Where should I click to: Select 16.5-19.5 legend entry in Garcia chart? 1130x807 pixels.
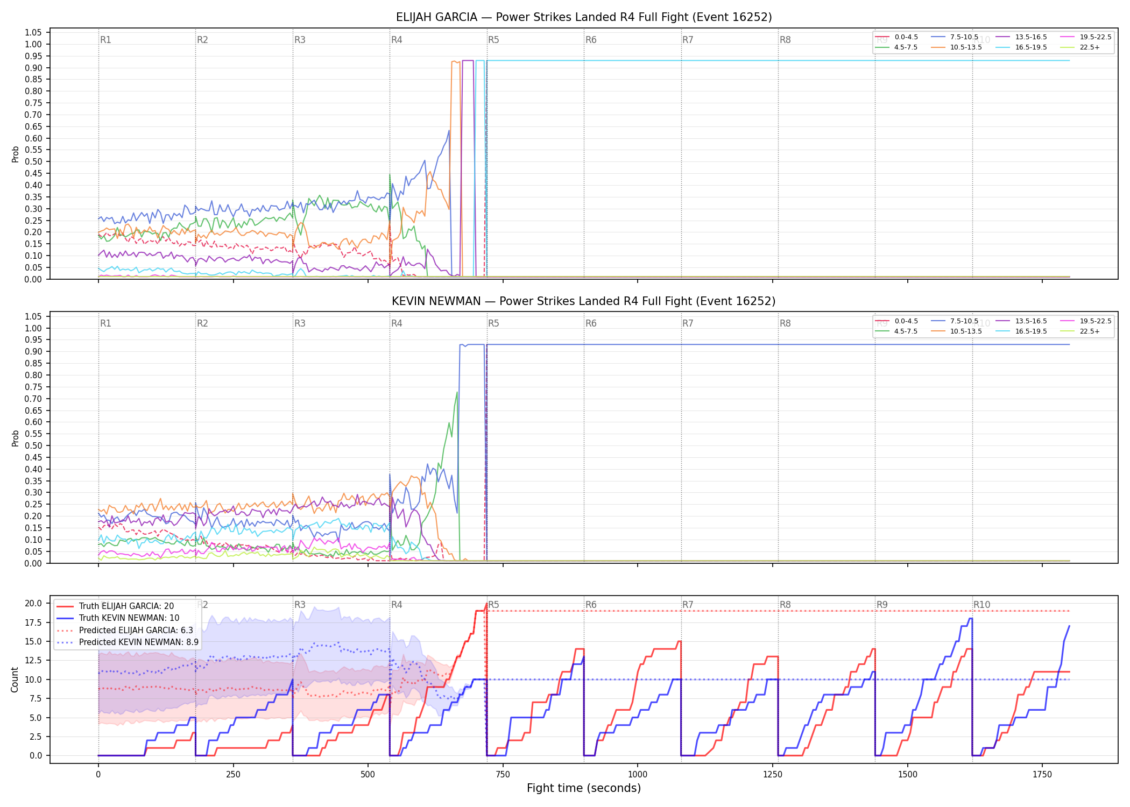(x=1021, y=47)
